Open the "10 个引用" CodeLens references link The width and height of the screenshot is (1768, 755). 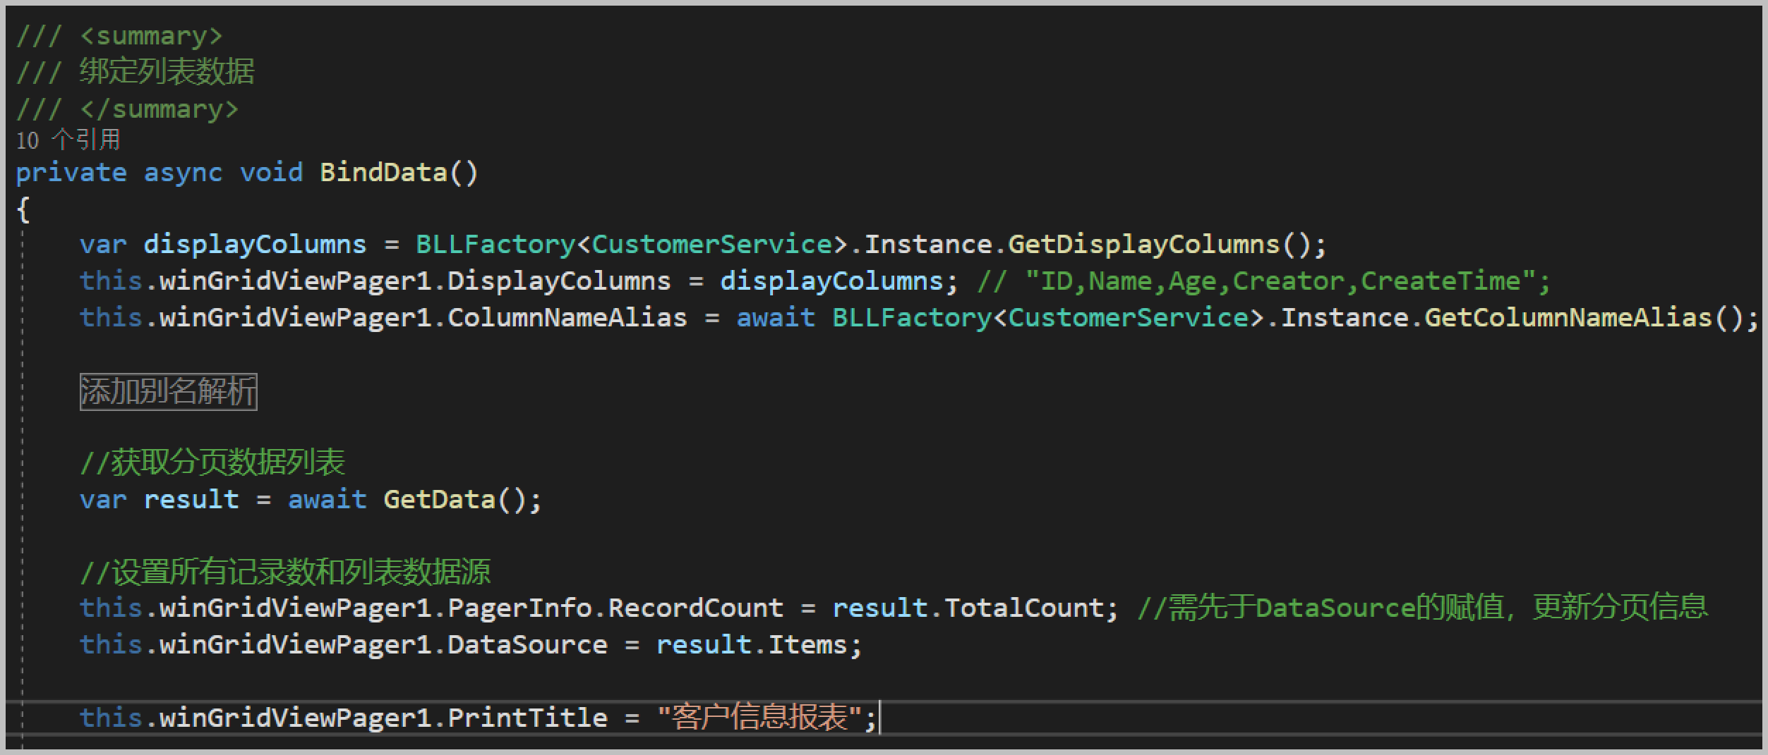click(68, 140)
